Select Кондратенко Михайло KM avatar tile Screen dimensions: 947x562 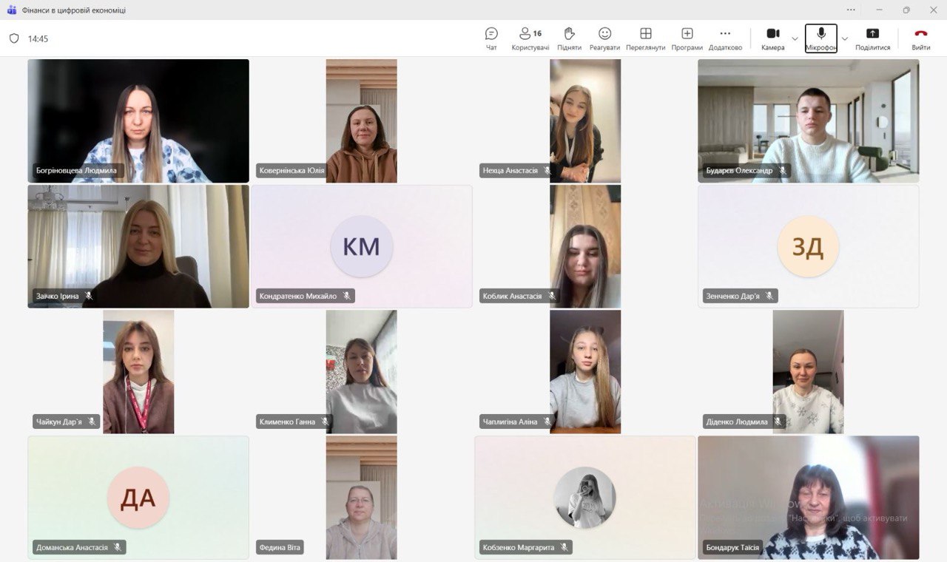(362, 246)
